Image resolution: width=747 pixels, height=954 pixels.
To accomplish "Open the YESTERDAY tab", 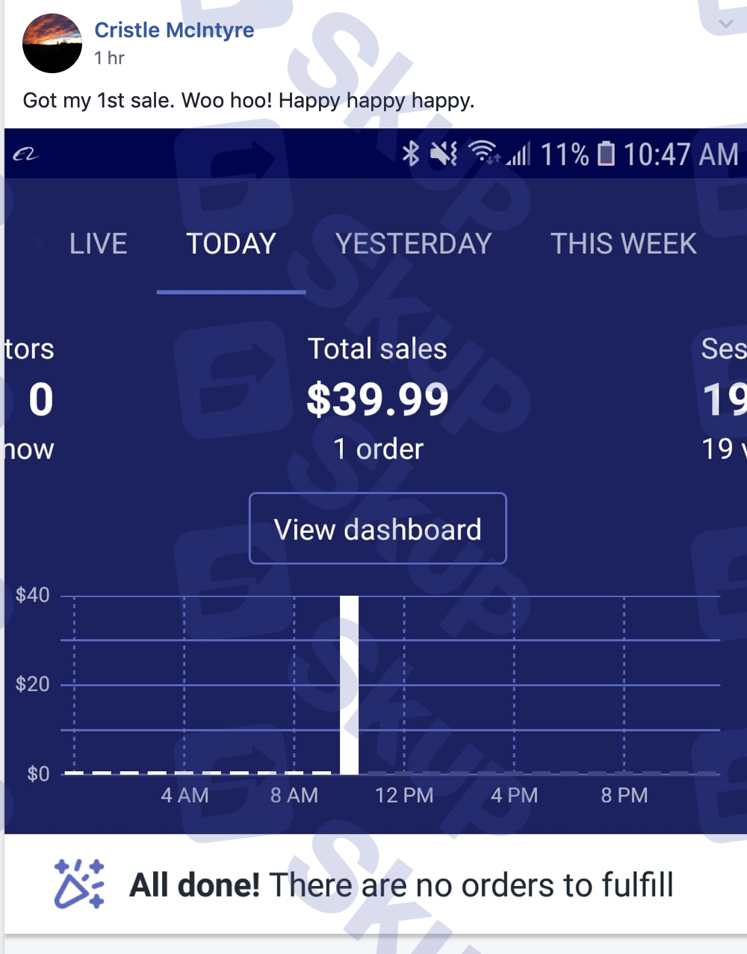I will click(x=413, y=244).
